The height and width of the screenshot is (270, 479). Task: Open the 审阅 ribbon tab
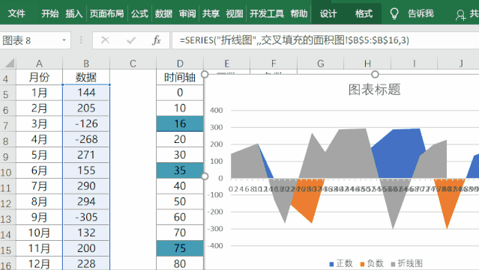[187, 13]
